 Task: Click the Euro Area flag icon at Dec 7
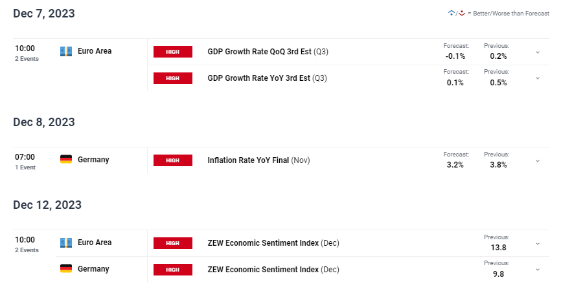pyautogui.click(x=66, y=52)
